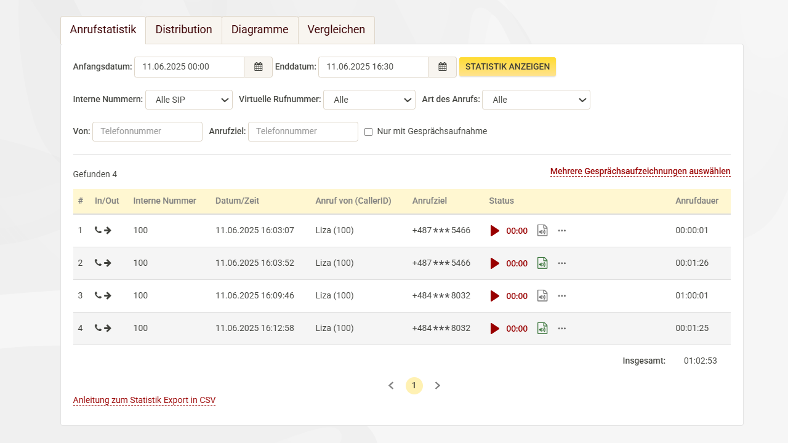Switch to the Distribution tab
Image resolution: width=788 pixels, height=443 pixels.
click(183, 30)
